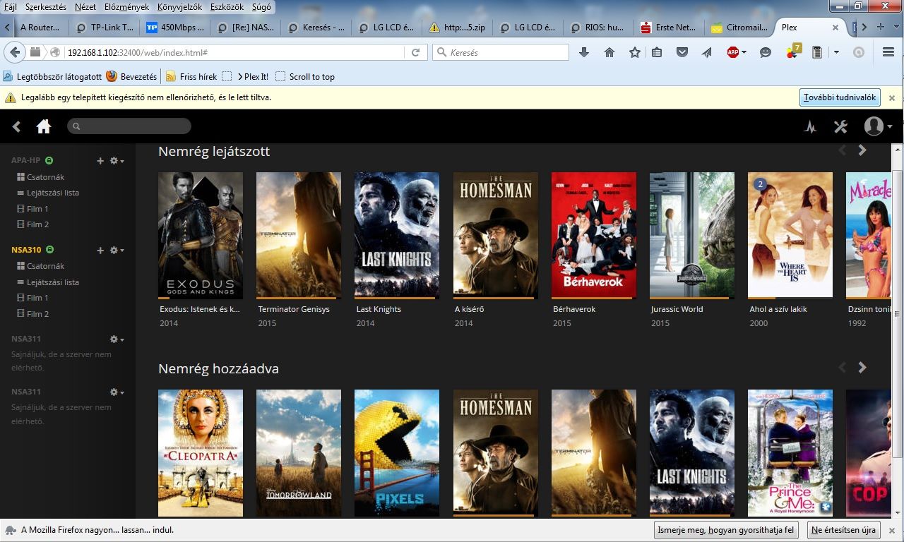Switch to the TP-Link browser tab
The height and width of the screenshot is (542, 904).
105,28
